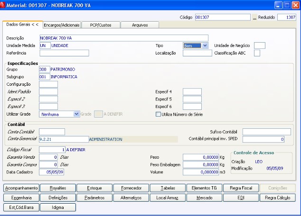This screenshot has width=301, height=216.
Task: Edit the Descrição field
Action: [x=124, y=38]
